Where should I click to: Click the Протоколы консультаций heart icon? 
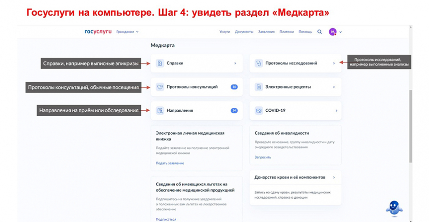coord(160,87)
